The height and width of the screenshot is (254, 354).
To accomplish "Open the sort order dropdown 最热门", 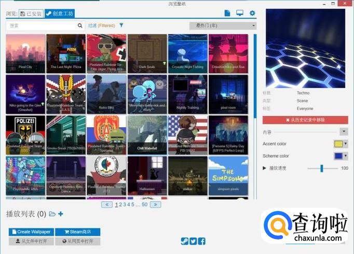I will tap(223, 26).
